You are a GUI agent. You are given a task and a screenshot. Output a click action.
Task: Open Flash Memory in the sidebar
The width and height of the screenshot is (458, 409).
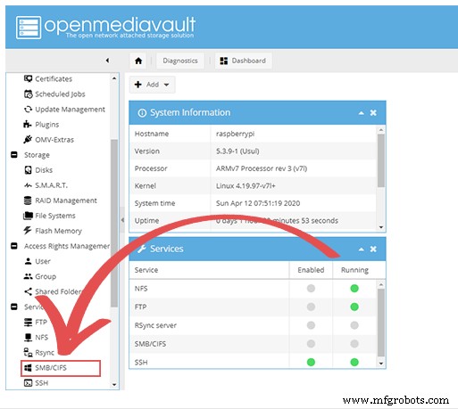pos(53,231)
